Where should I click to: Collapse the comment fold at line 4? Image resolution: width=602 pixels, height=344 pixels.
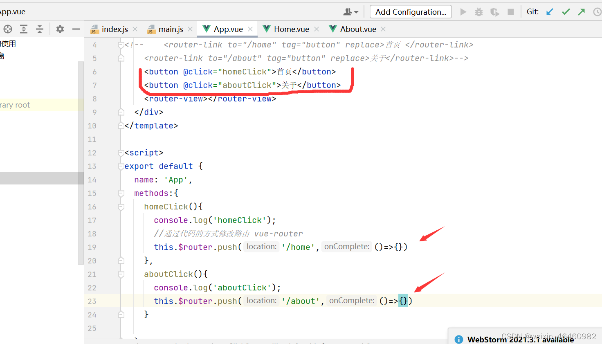coord(121,45)
